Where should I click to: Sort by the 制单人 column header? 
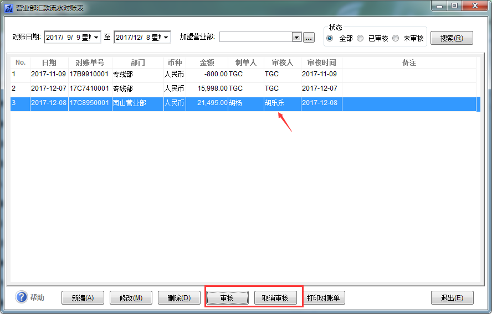[246, 62]
